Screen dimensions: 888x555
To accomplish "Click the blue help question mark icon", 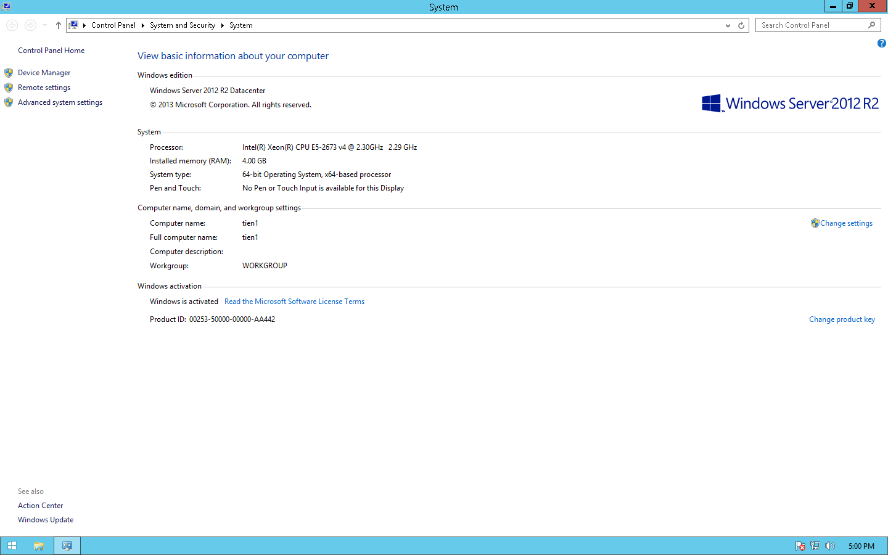I will [881, 43].
